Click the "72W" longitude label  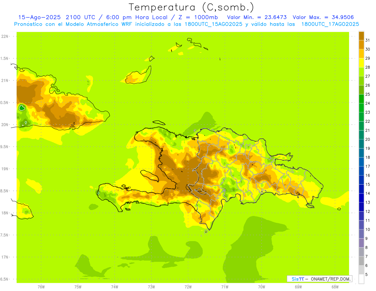(x=188, y=287)
